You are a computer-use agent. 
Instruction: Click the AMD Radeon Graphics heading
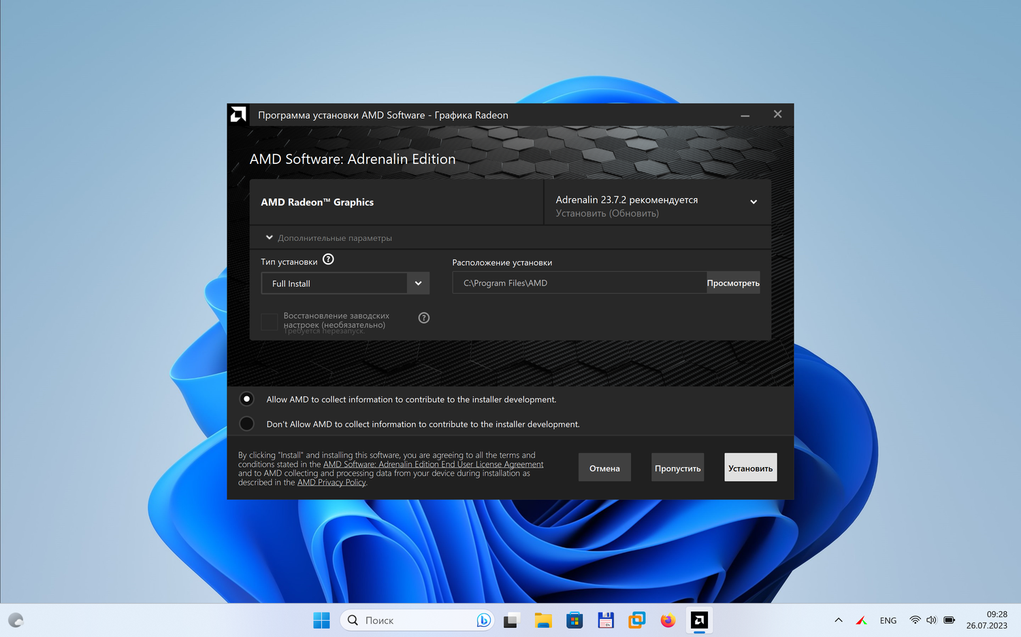317,202
